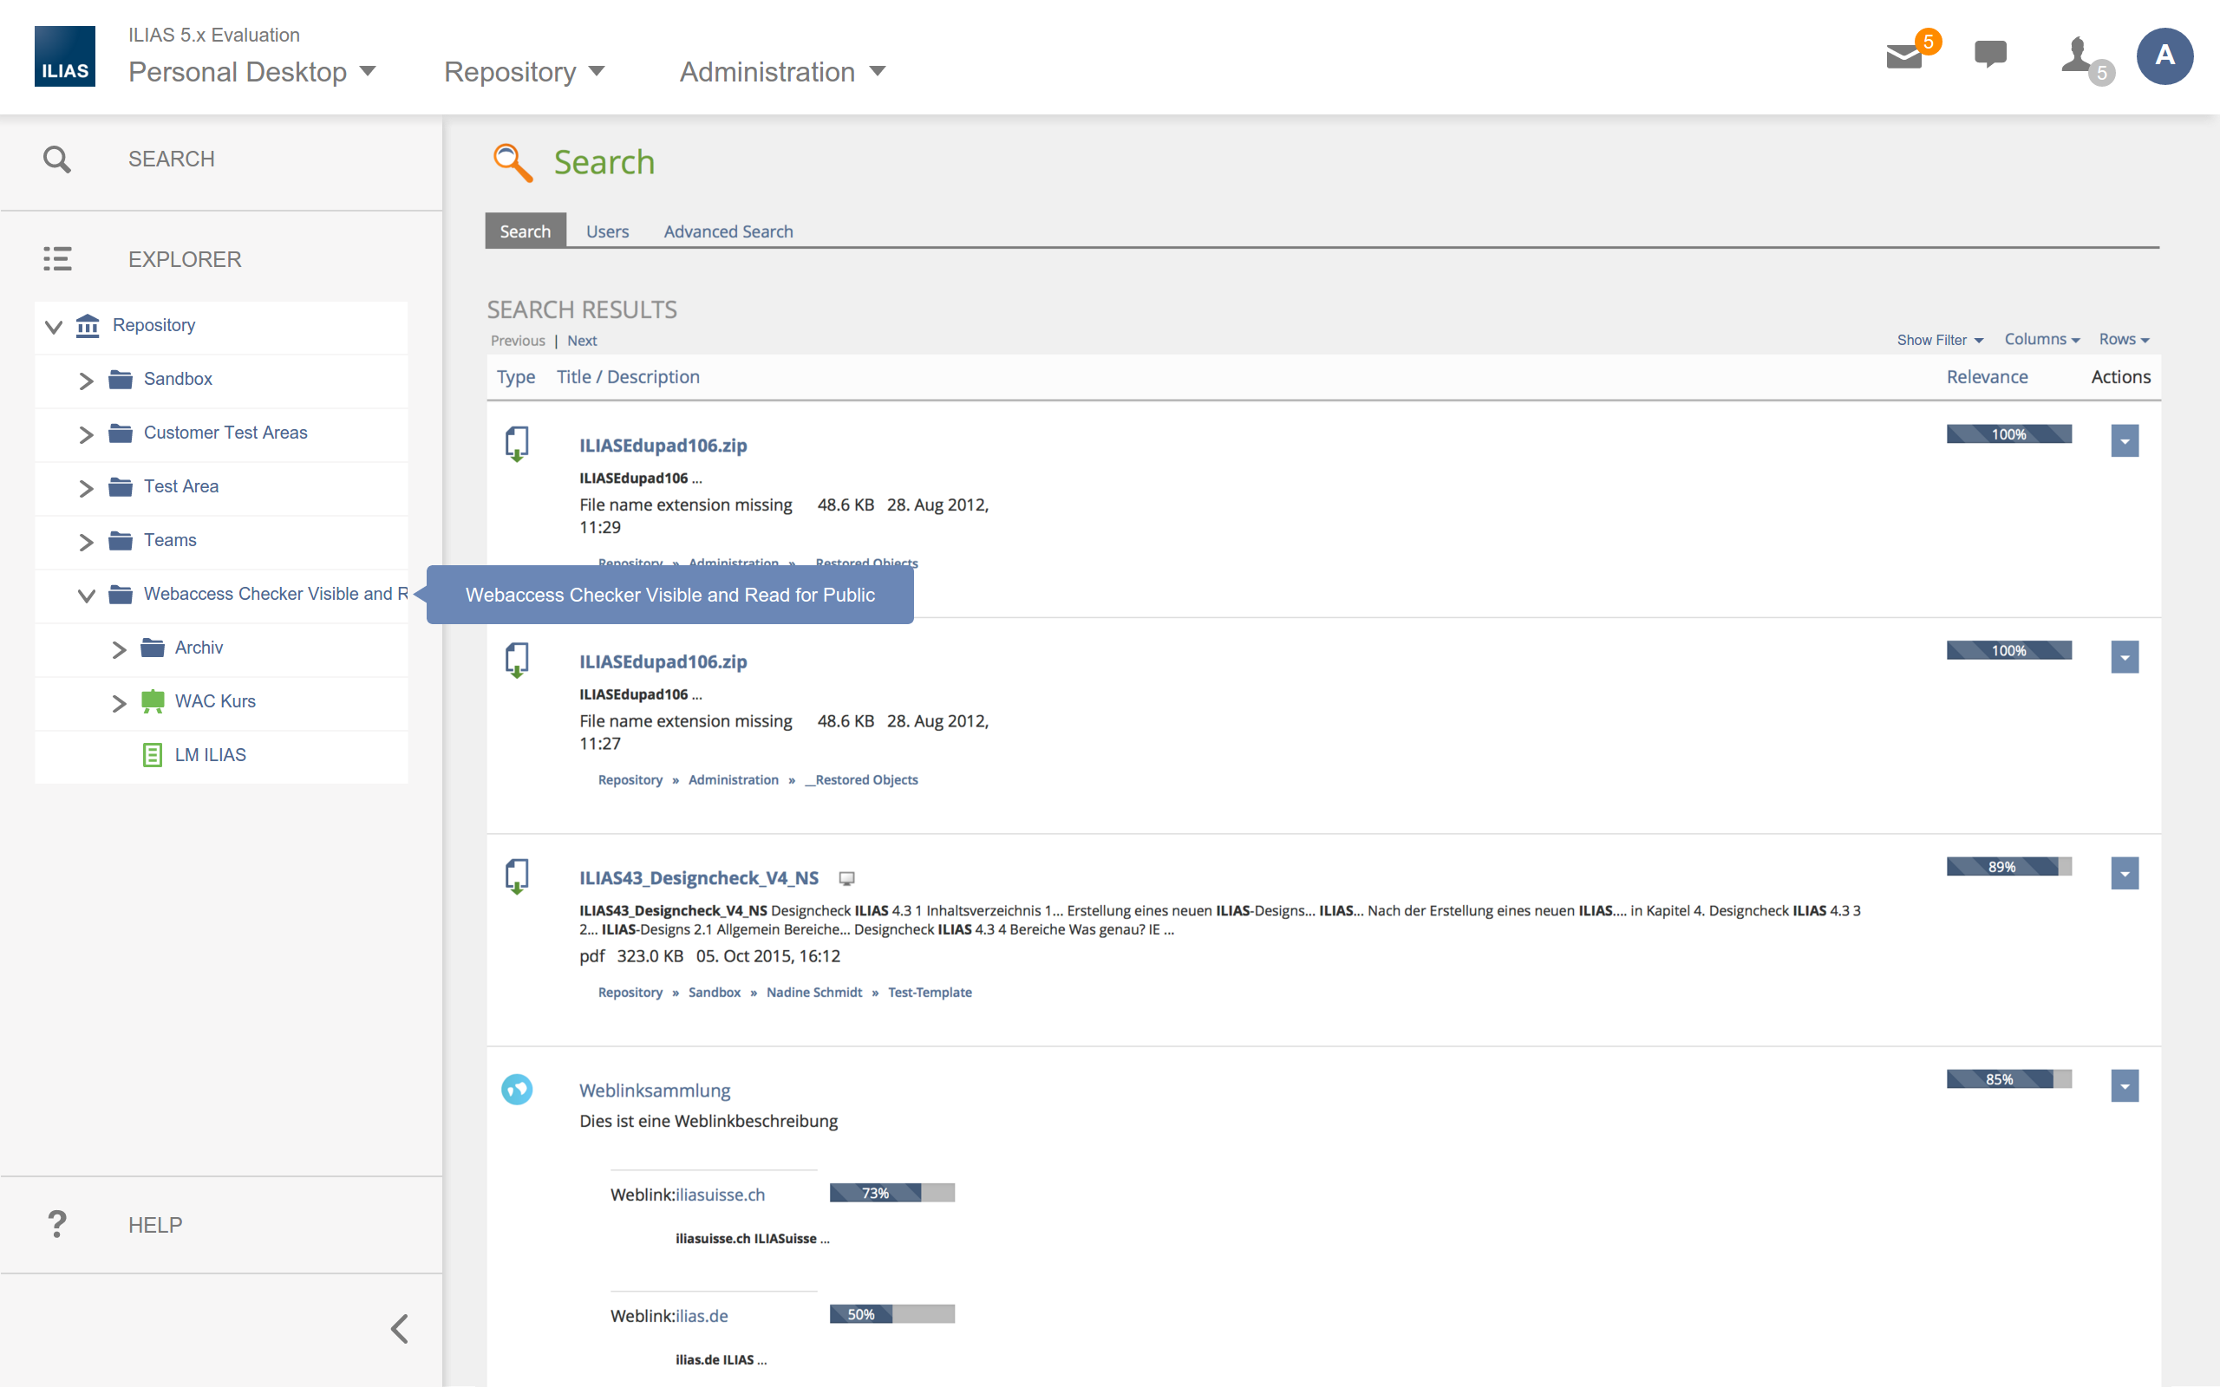2220x1387 pixels.
Task: Open the mail inbox icon
Action: (1904, 57)
